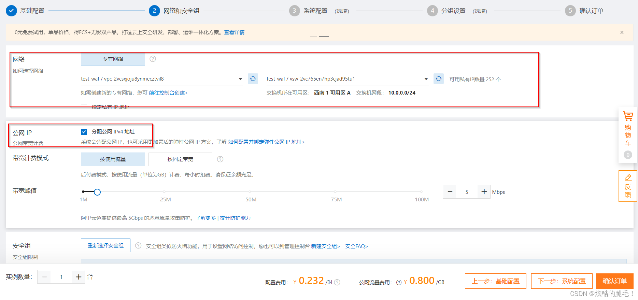Viewport: 638px width, 300px height.
Task: Decrease bandwidth peak with minus button
Action: pos(450,192)
